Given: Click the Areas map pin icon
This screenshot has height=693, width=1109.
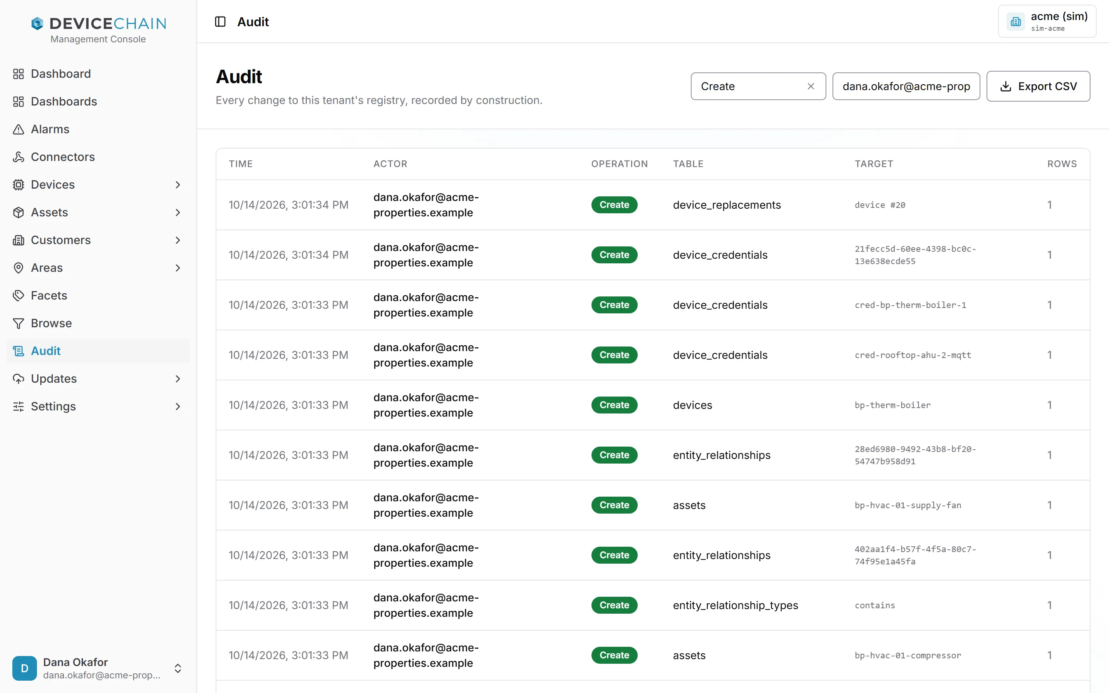Looking at the screenshot, I should 18,268.
